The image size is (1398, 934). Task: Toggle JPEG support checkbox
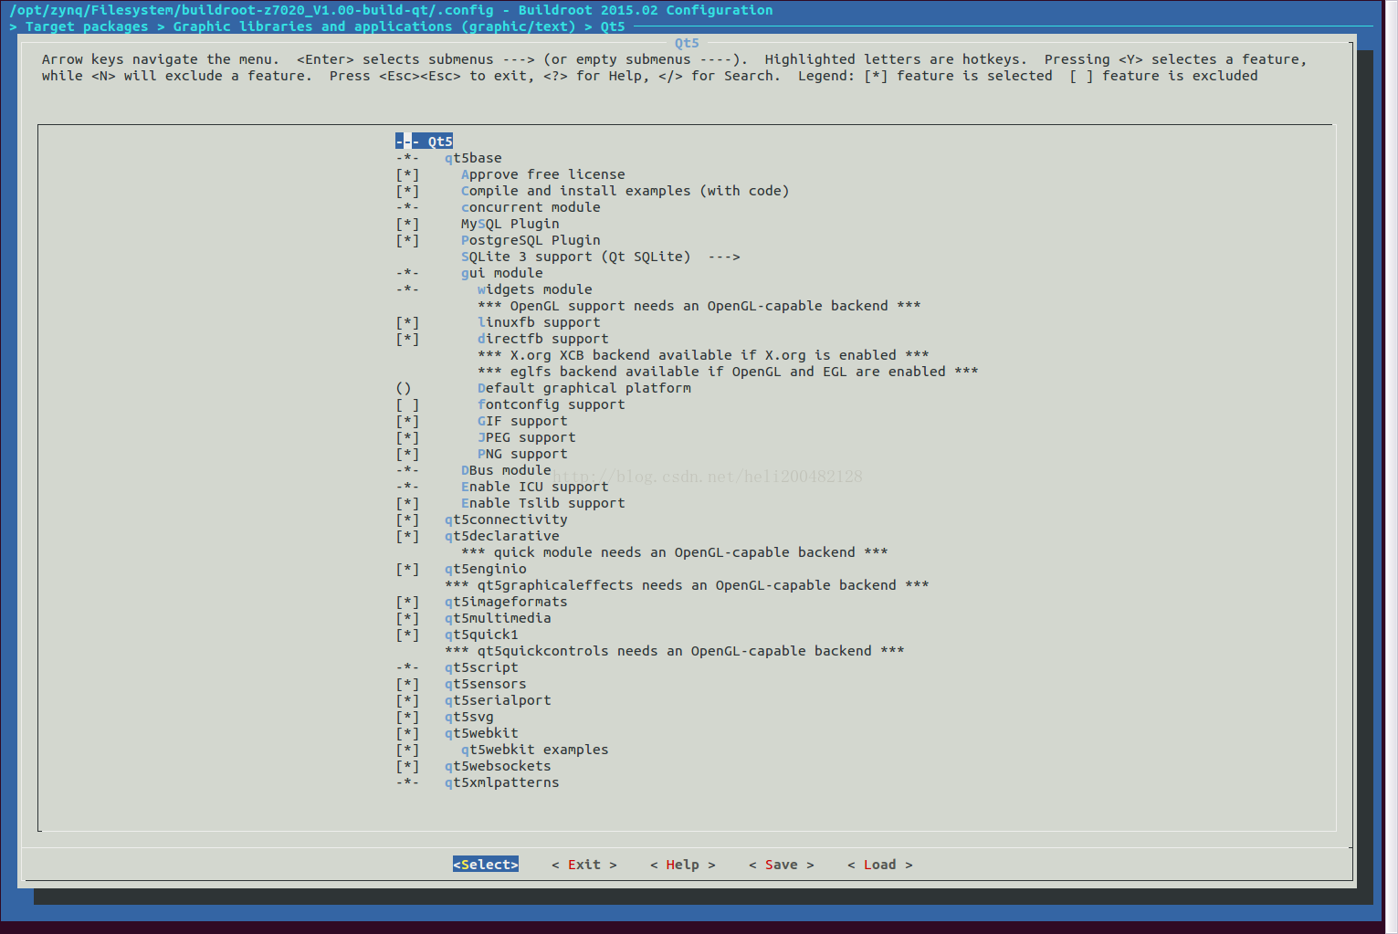(x=407, y=437)
